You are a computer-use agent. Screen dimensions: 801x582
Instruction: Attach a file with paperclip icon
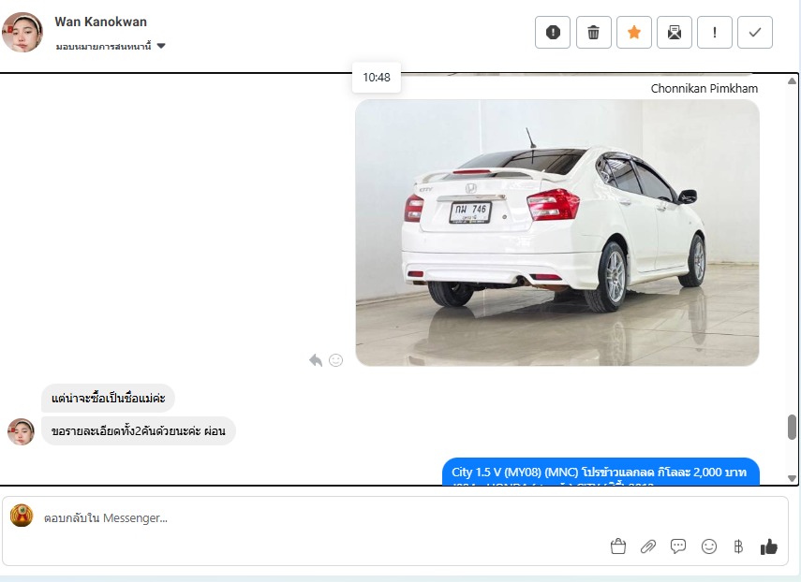(648, 546)
